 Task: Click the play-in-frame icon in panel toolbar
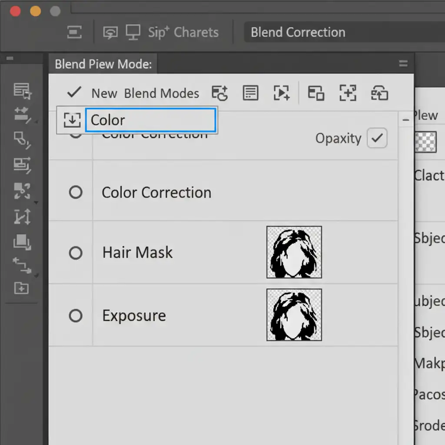point(282,93)
